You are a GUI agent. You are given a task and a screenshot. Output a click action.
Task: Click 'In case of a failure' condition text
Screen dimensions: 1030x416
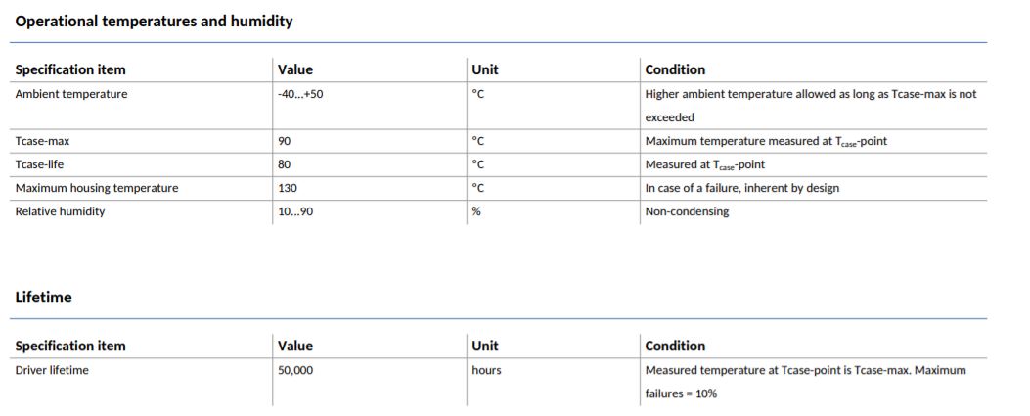coord(694,189)
